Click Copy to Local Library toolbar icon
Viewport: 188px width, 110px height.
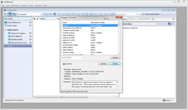click(x=46, y=14)
